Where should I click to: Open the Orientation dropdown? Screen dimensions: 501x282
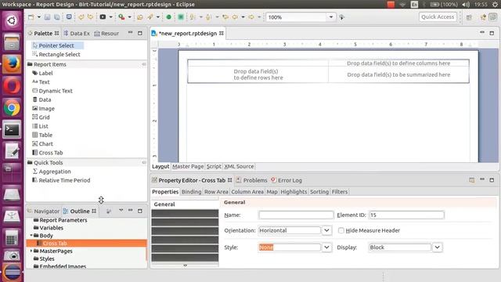[326, 230]
